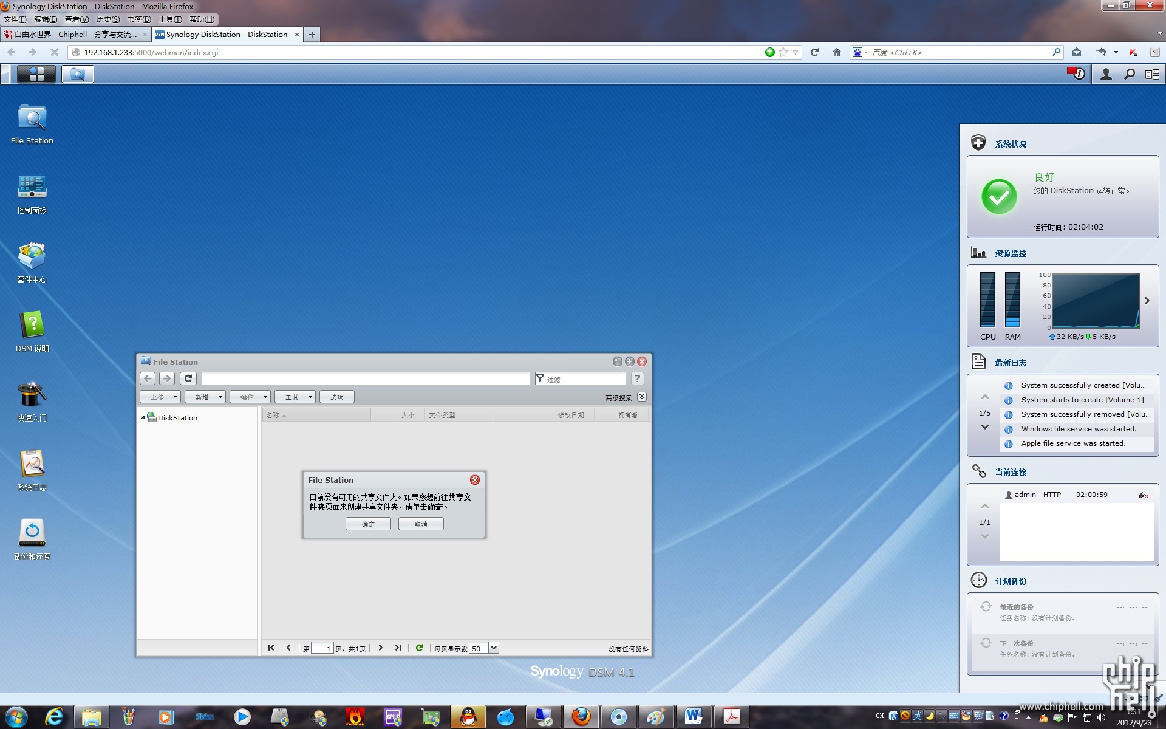Toggle DSM widgets panel icon
The height and width of the screenshot is (729, 1166).
coord(1152,74)
